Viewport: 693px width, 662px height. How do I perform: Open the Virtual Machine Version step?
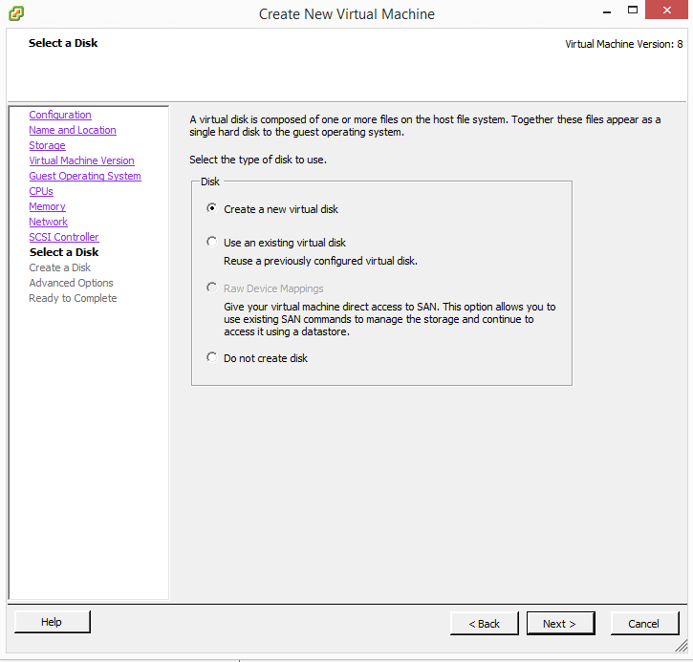[x=82, y=160]
